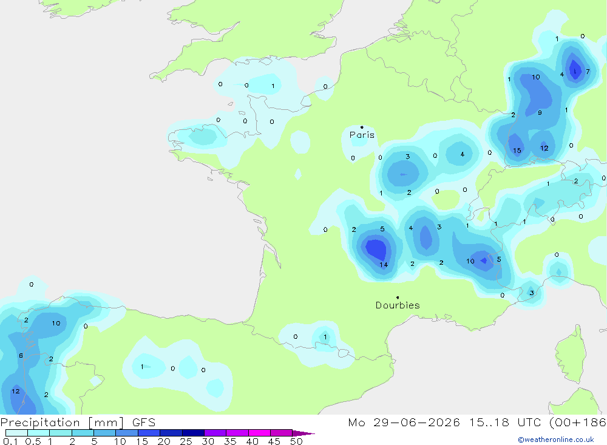Click the legend tick label '25'

[186, 441]
